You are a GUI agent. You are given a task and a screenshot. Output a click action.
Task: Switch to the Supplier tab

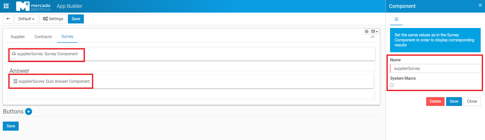(18, 37)
